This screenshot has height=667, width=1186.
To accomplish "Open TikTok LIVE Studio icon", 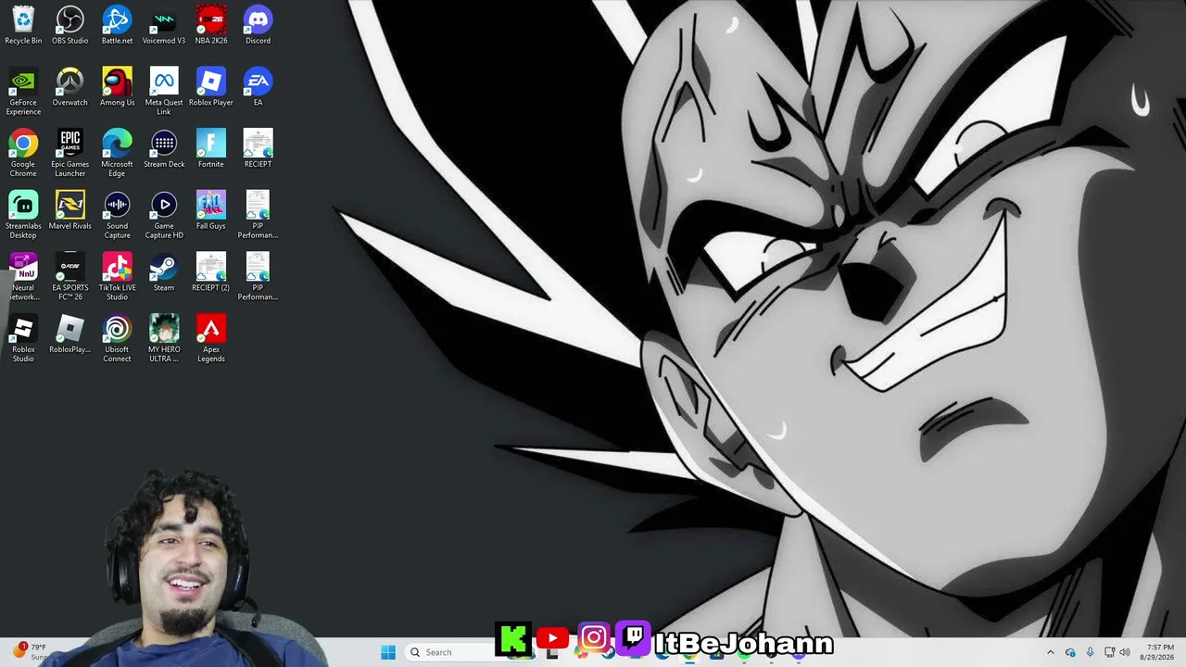I will coord(117,277).
